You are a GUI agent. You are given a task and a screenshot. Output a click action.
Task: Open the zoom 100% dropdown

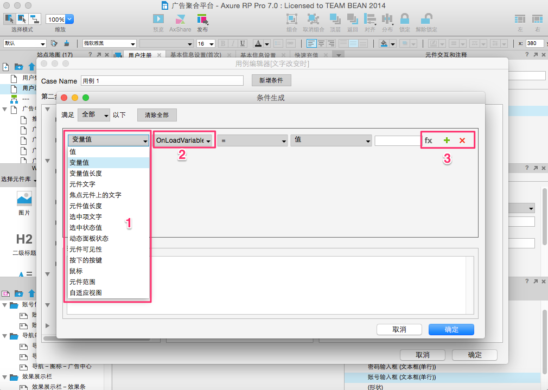(59, 20)
